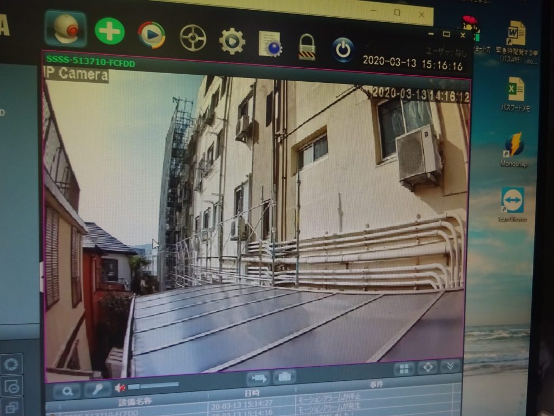Viewport: 554px width, 416px height.
Task: Start video recording with camcorder button
Action: tap(258, 377)
